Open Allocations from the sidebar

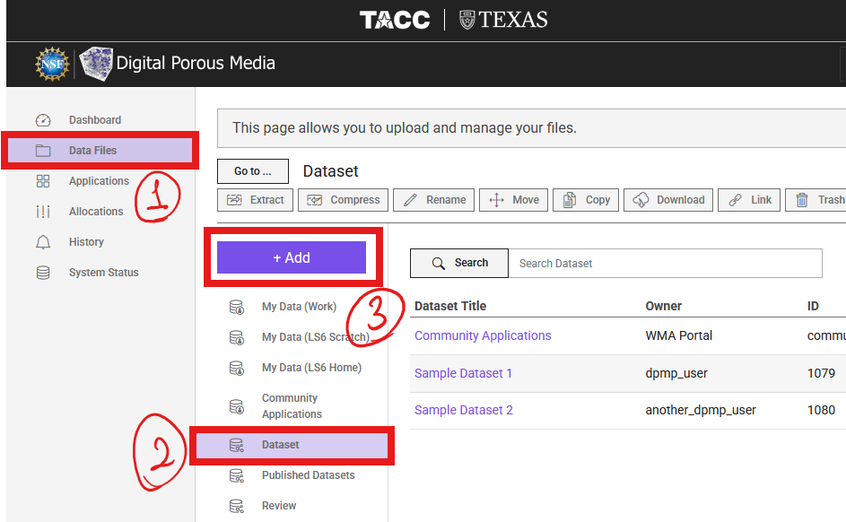pos(96,212)
